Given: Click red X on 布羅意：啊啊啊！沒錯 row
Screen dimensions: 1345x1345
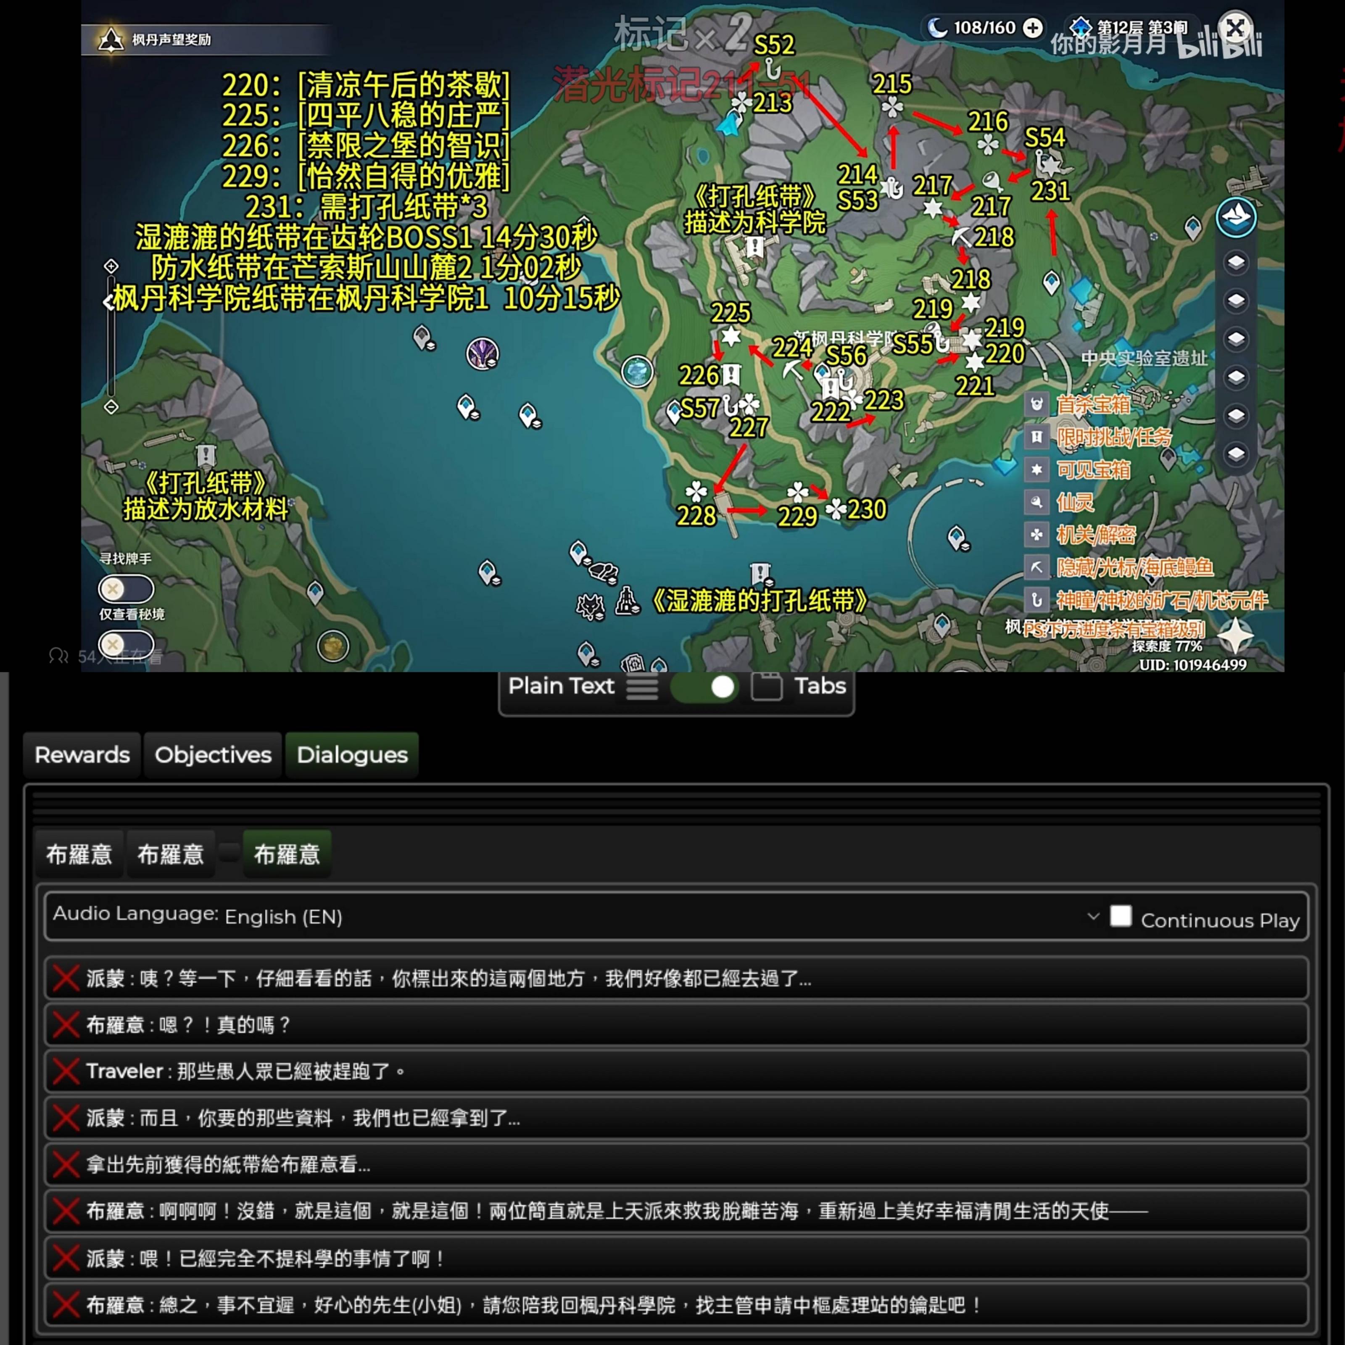Looking at the screenshot, I should tap(66, 1211).
